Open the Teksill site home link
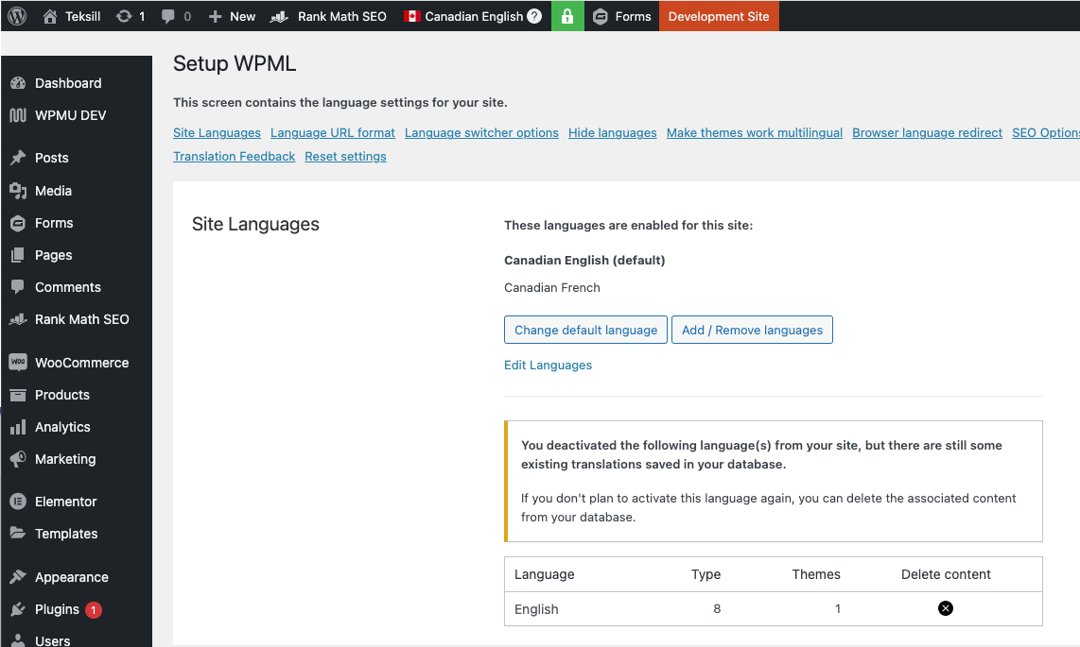 pos(72,16)
